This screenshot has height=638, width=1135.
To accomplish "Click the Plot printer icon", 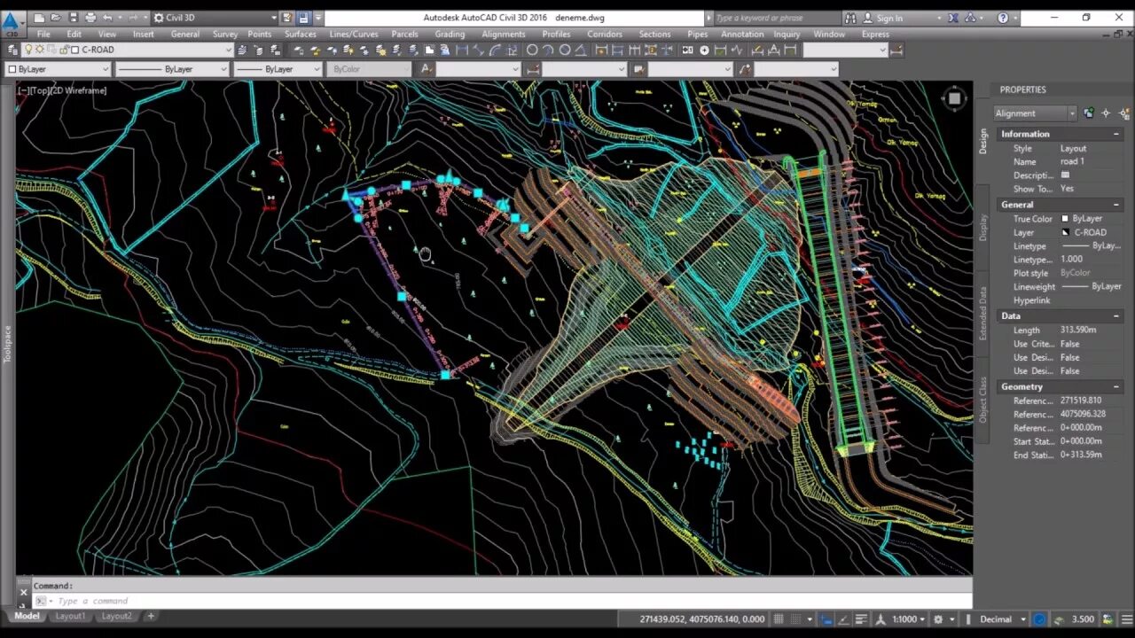I will point(90,18).
